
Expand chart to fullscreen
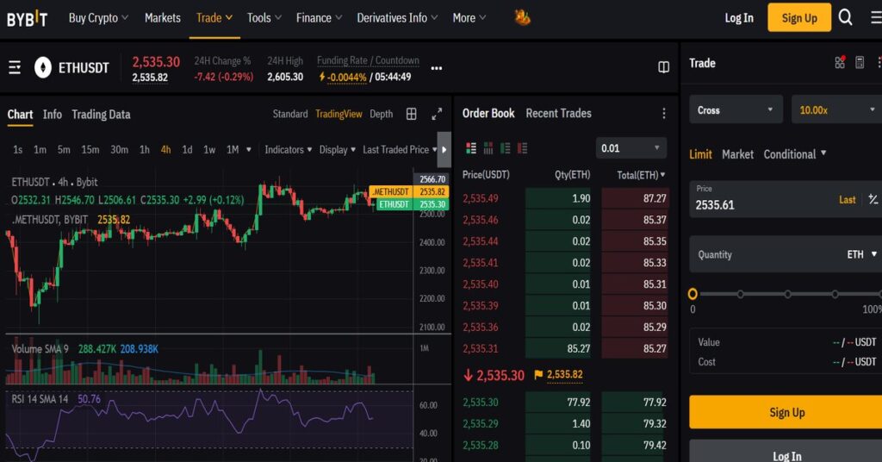pyautogui.click(x=437, y=115)
